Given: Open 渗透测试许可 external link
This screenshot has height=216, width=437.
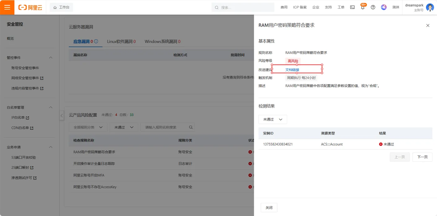Looking at the screenshot, I should click(24, 178).
